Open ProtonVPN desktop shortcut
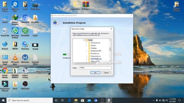The height and width of the screenshot is (103, 184). pos(25,32)
